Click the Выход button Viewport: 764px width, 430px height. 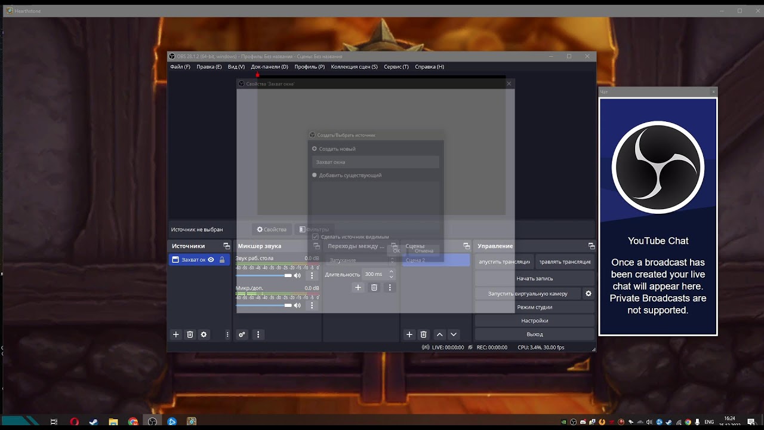point(534,334)
